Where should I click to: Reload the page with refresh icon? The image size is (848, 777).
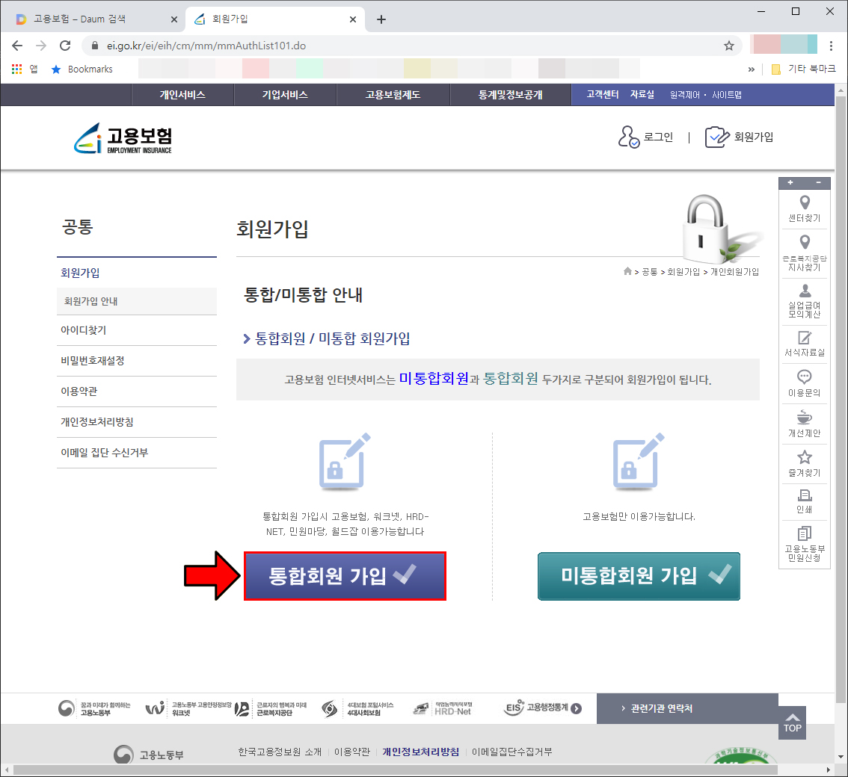pos(65,46)
